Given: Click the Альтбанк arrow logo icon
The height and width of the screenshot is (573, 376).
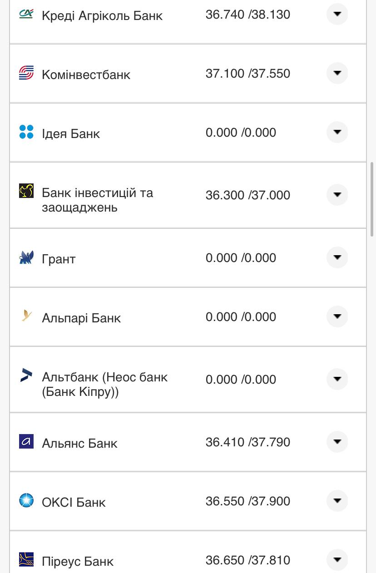Looking at the screenshot, I should coord(26,375).
